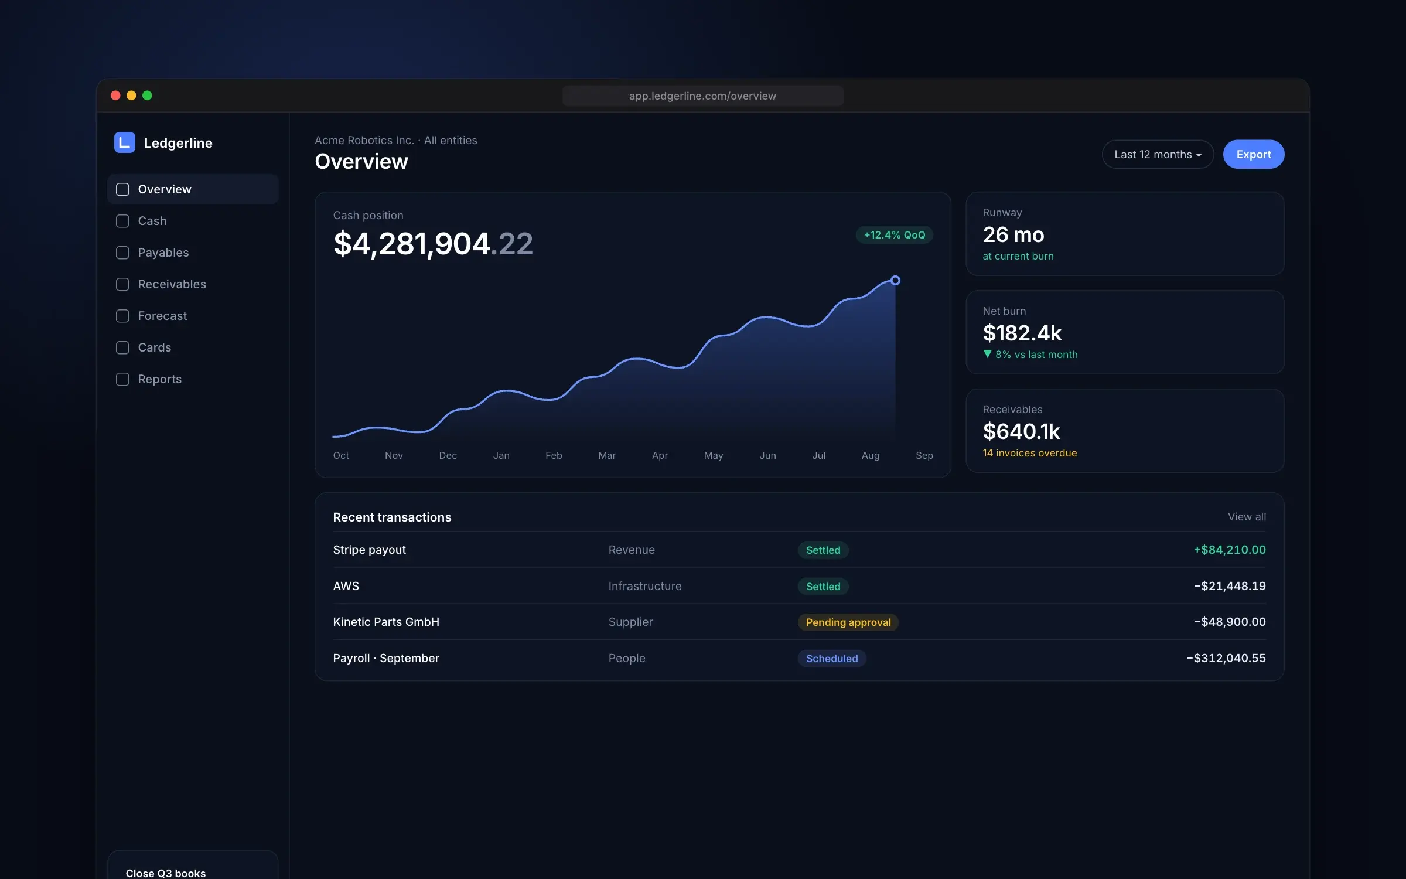Click the Cash sidebar icon

[122, 221]
